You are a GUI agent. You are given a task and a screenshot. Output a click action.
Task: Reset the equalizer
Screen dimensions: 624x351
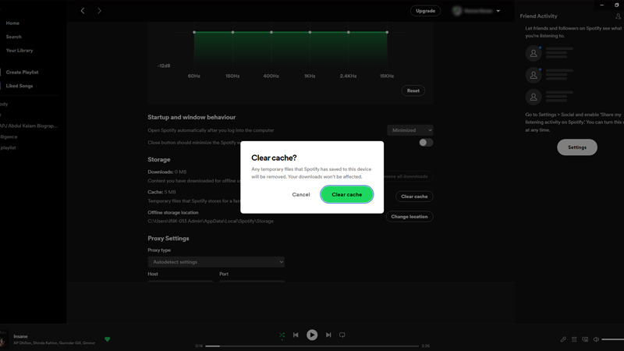[x=413, y=90]
